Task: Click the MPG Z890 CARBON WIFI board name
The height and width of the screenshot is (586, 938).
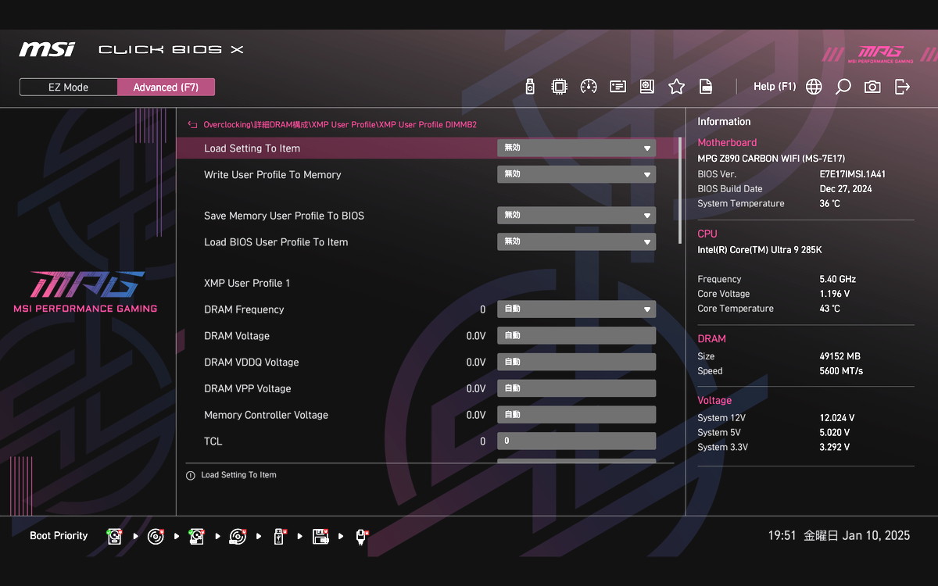Action: pyautogui.click(x=771, y=159)
